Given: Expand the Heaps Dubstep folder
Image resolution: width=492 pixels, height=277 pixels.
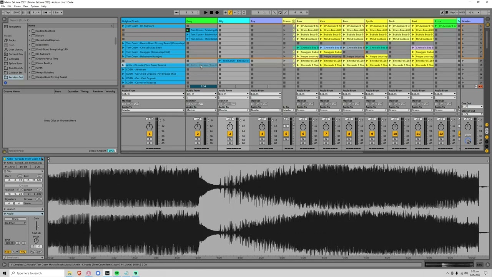Looking at the screenshot, I should (x=29, y=72).
